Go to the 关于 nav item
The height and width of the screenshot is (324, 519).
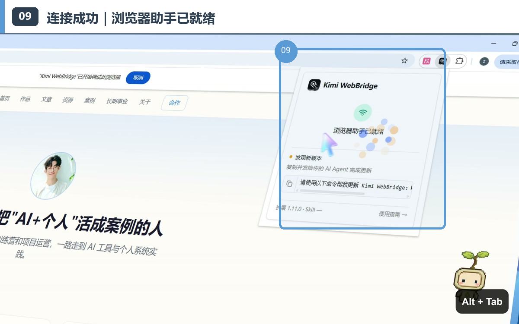144,102
